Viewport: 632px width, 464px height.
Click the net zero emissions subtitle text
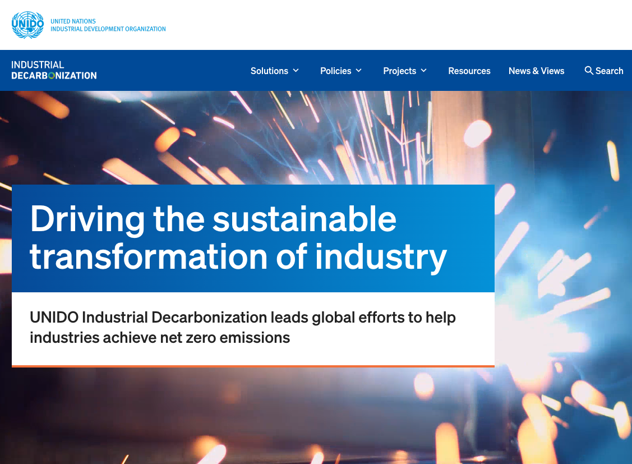[242, 327]
